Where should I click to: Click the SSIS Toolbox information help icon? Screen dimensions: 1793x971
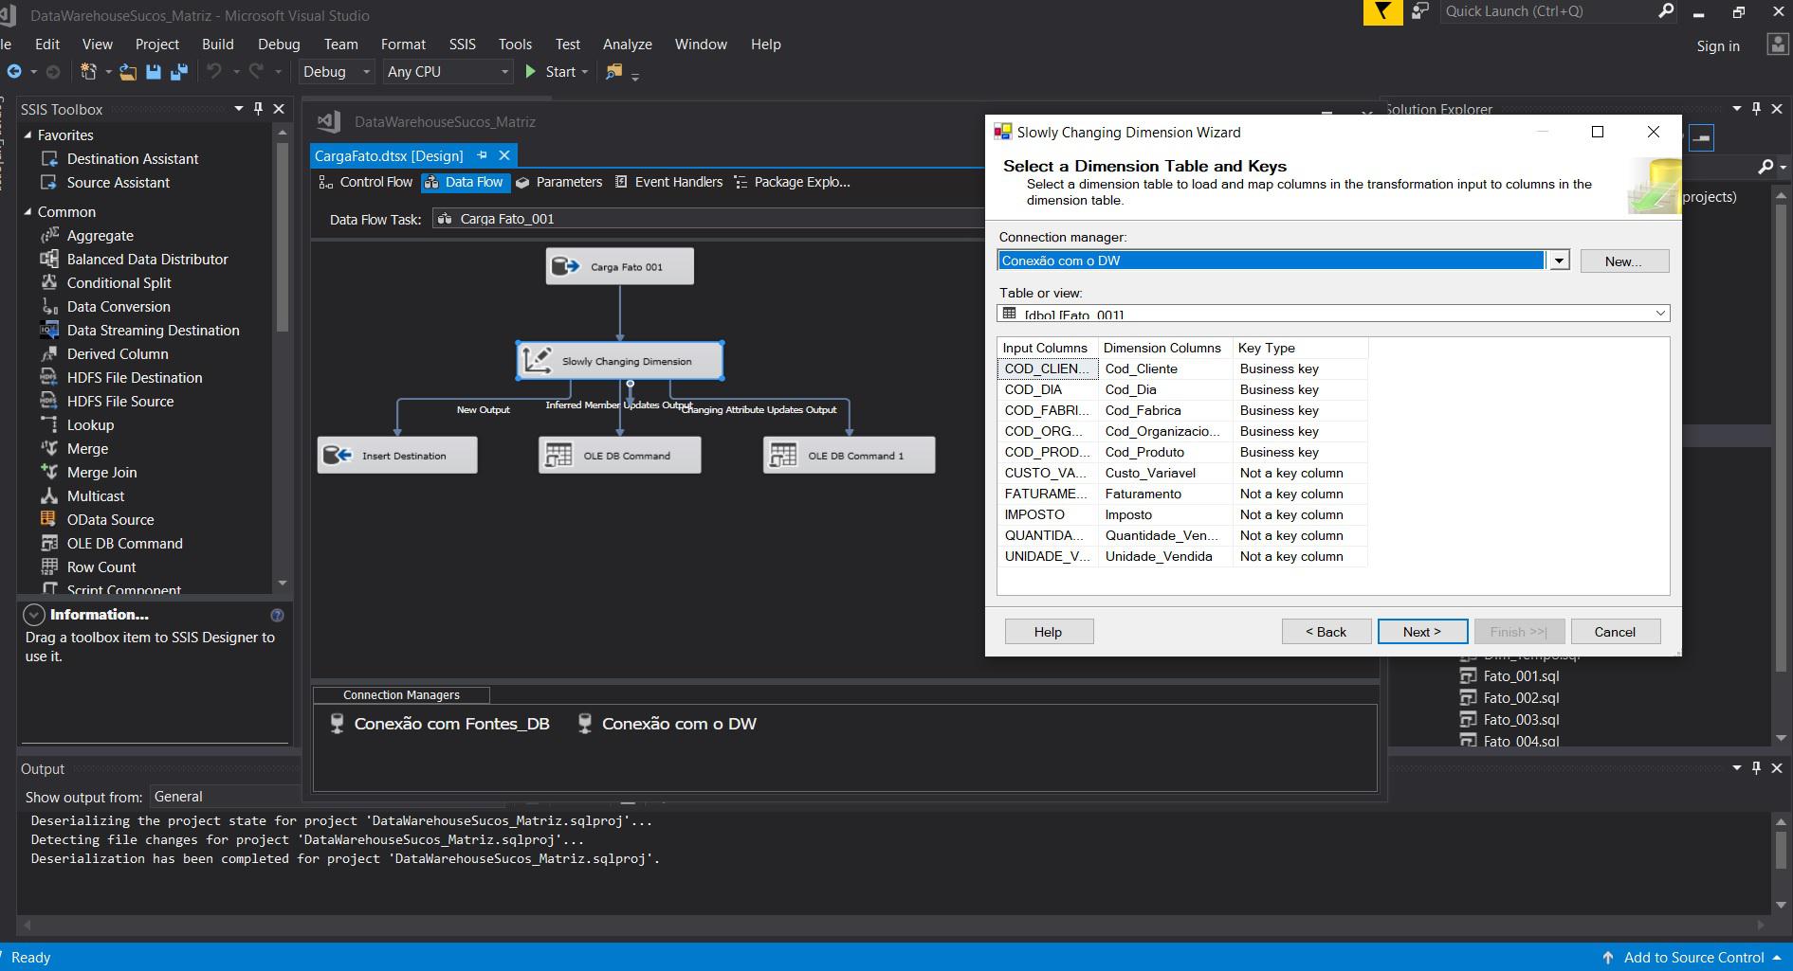coord(277,615)
